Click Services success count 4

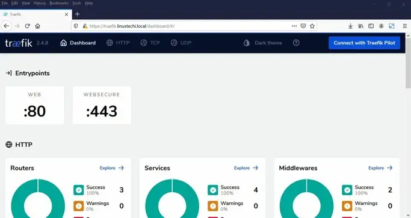pos(256,190)
